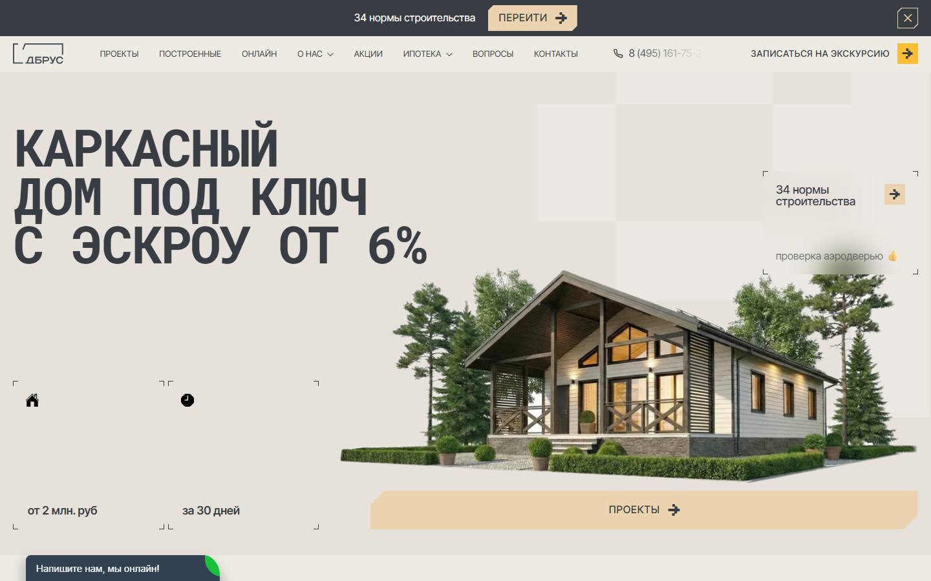The image size is (931, 581).
Task: Expand the О НАС dropdown
Action: (x=316, y=54)
